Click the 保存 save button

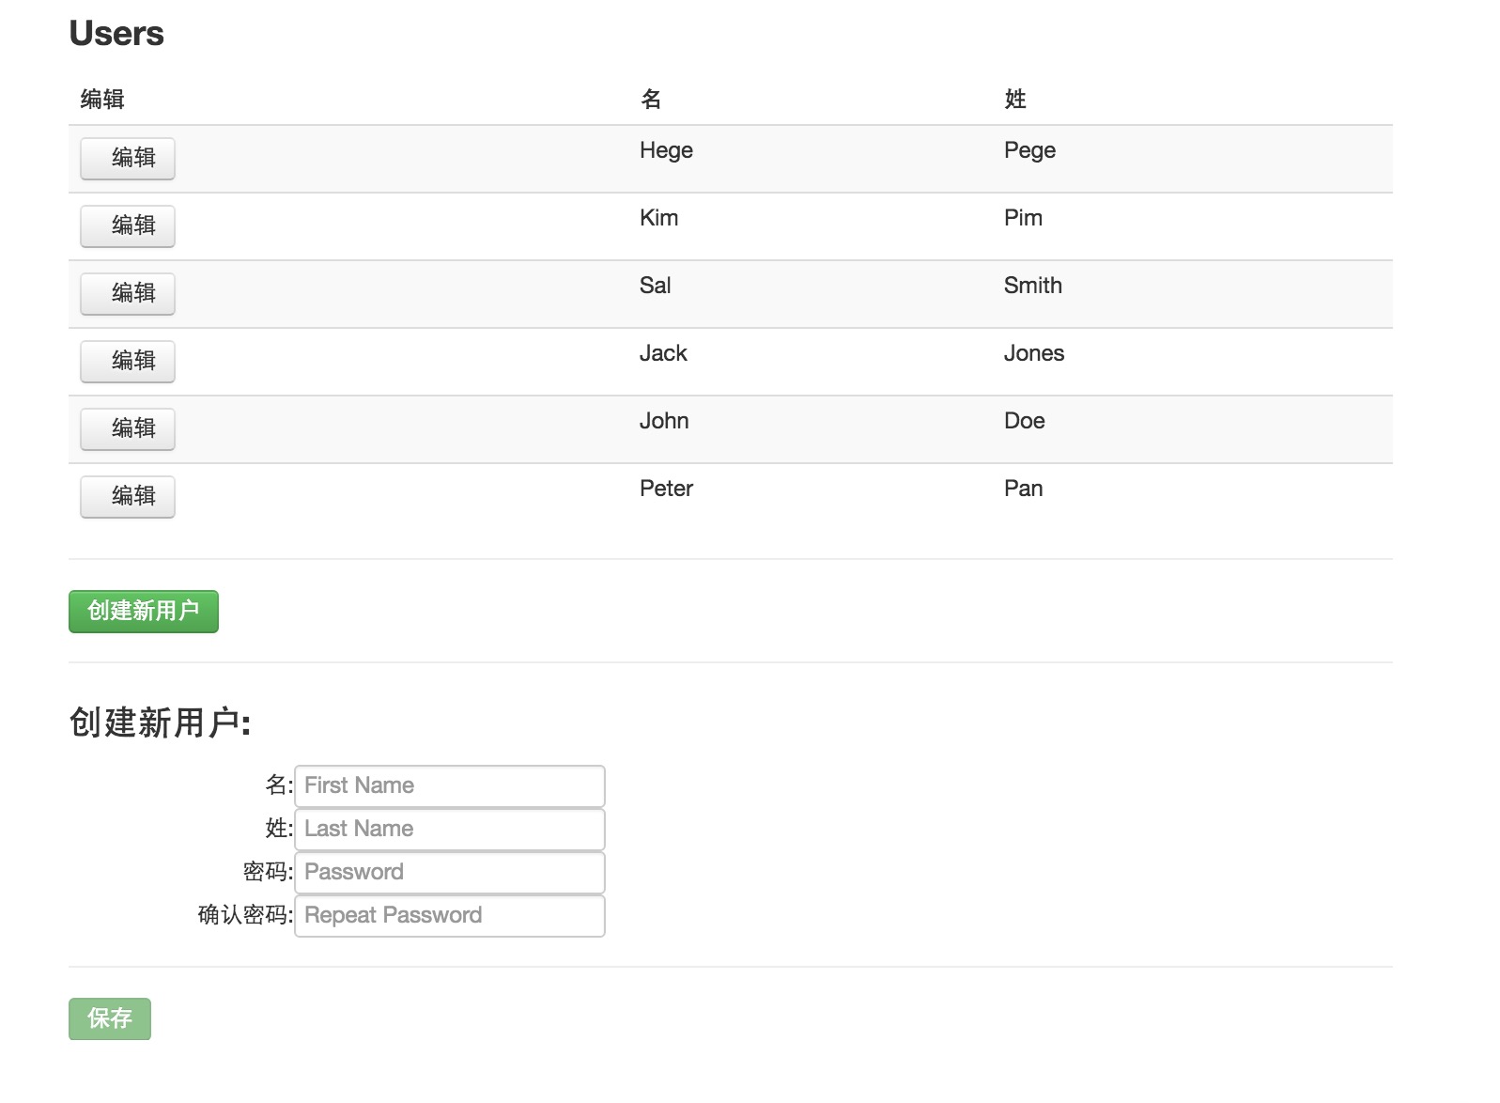point(110,1018)
